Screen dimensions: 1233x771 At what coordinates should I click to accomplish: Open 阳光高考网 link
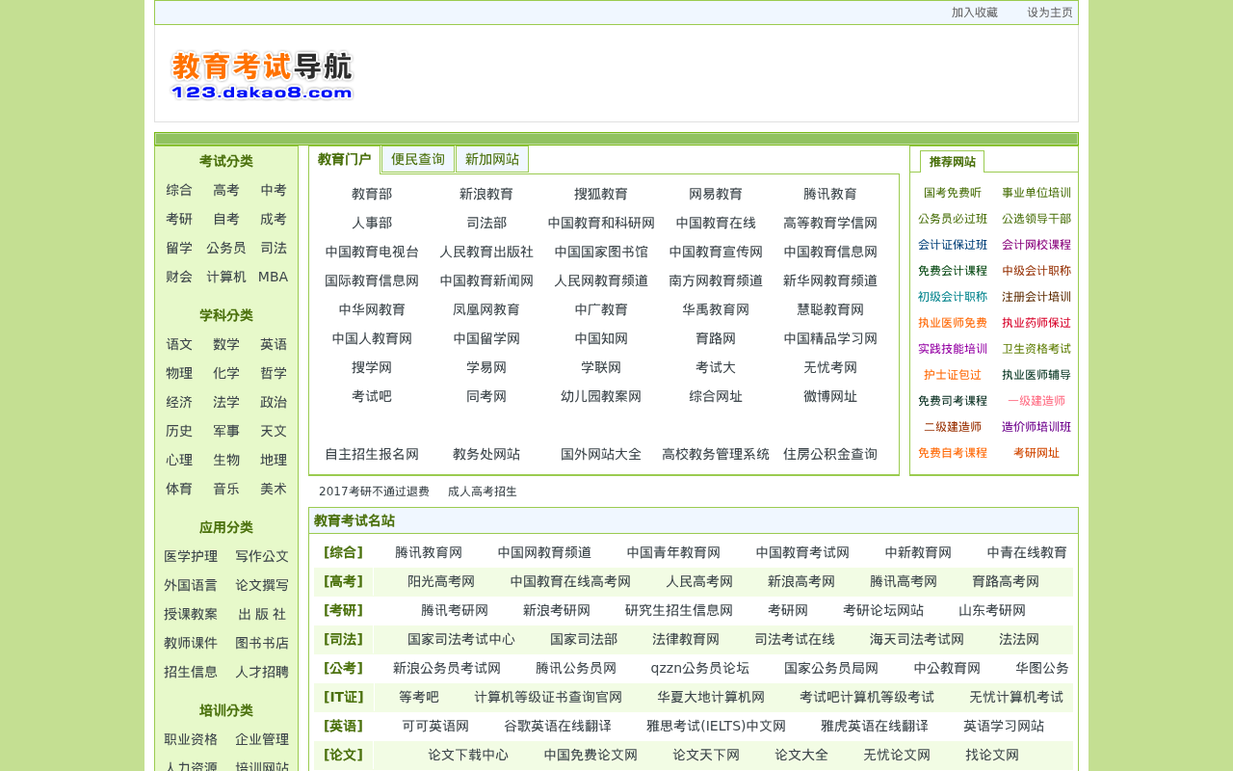441,582
